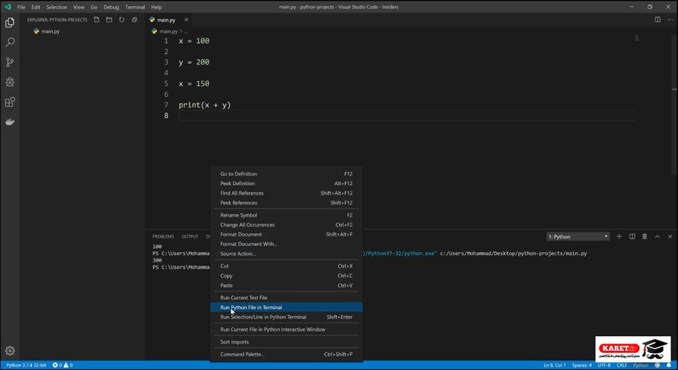The height and width of the screenshot is (370, 678).
Task: Select the main.py editor tab
Action: 169,20
